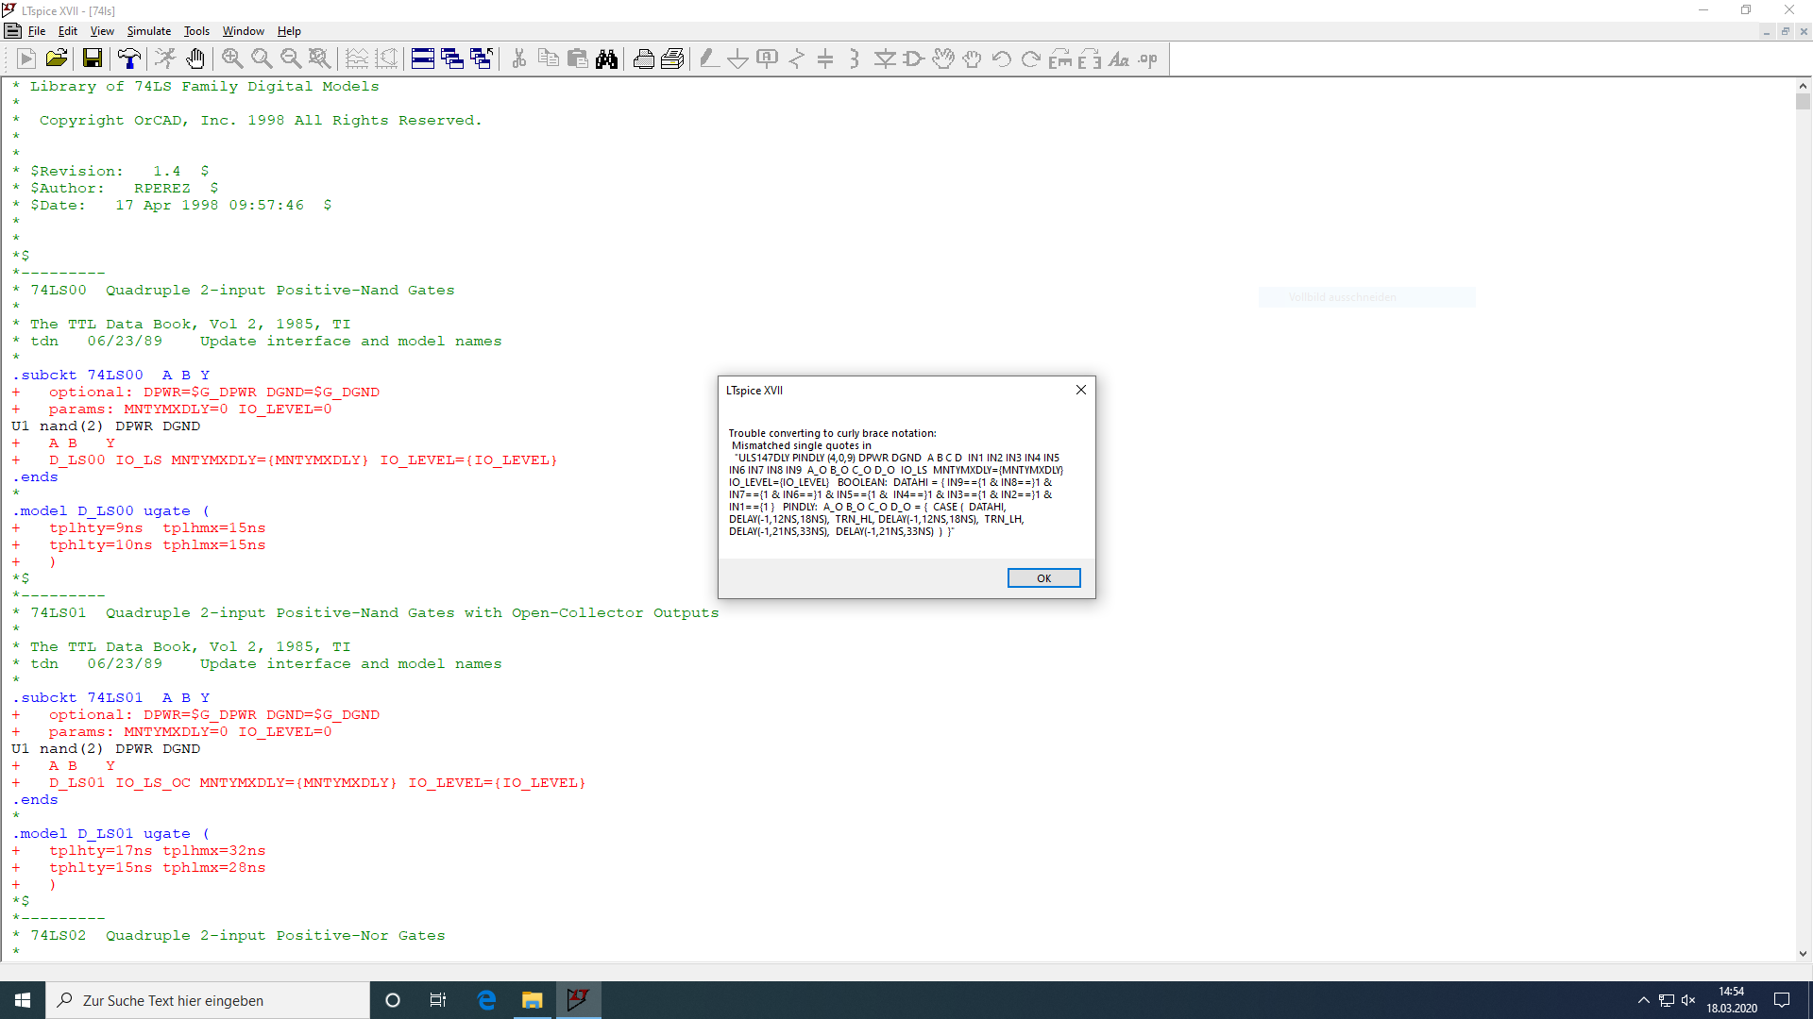Click the scrollbar down arrow
This screenshot has height=1019, width=1813.
click(x=1803, y=954)
